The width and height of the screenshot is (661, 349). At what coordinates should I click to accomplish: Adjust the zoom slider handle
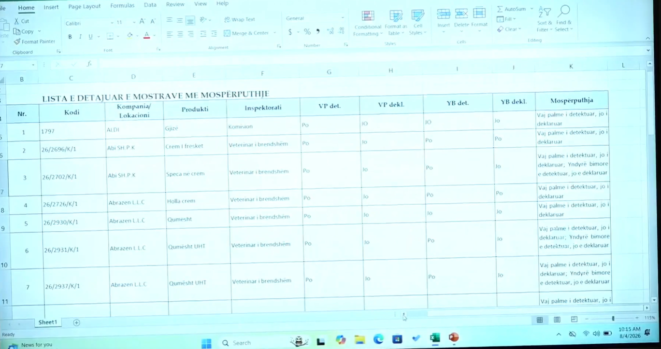pyautogui.click(x=613, y=319)
